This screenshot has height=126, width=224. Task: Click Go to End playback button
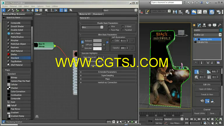pos(204,119)
